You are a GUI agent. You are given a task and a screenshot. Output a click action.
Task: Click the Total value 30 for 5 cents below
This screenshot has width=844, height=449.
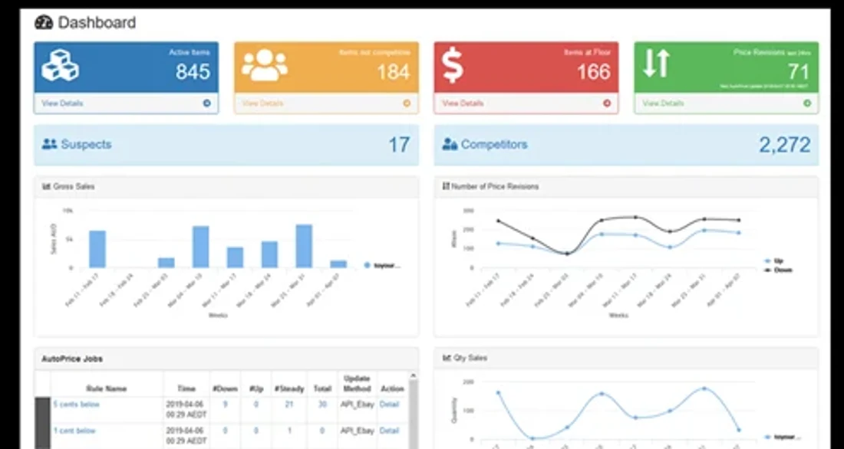[322, 405]
